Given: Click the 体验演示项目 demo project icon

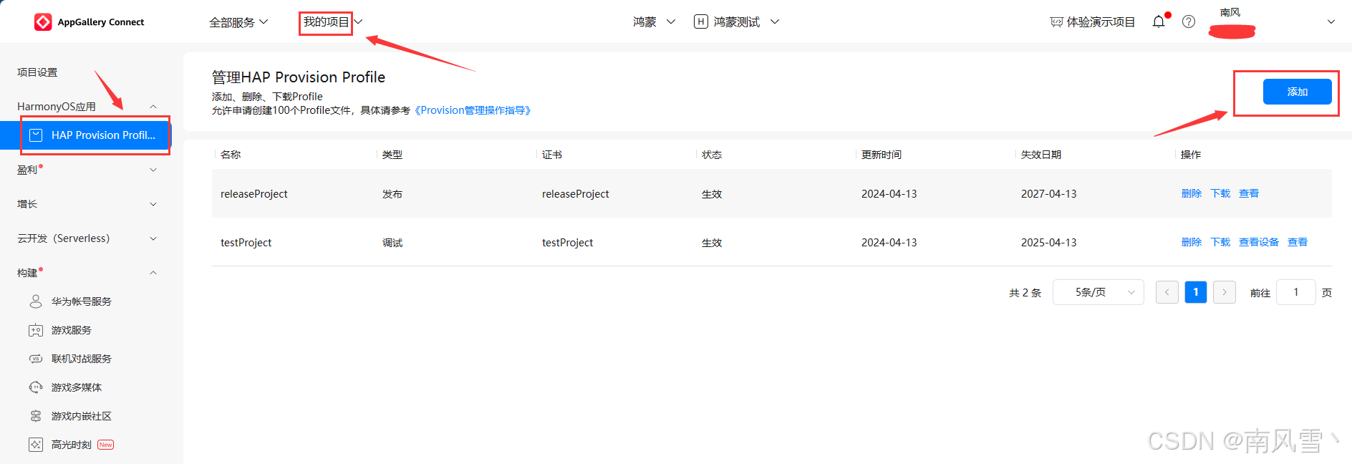Looking at the screenshot, I should (1056, 22).
